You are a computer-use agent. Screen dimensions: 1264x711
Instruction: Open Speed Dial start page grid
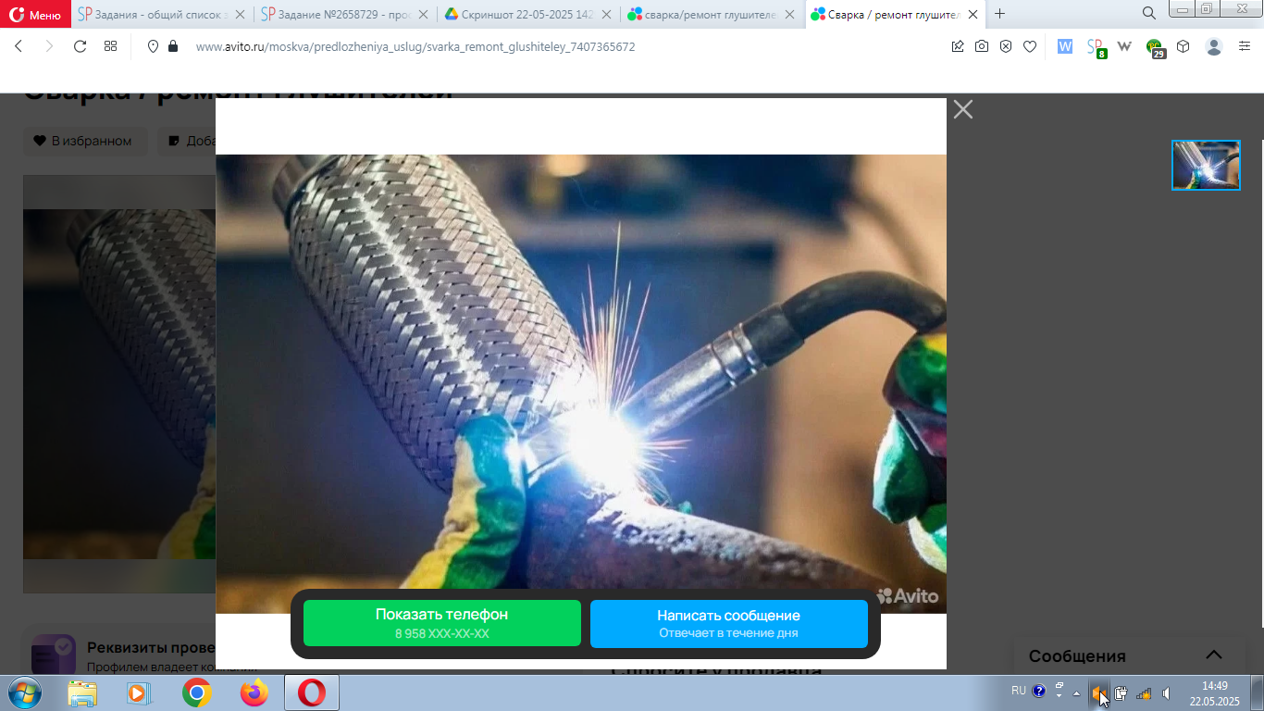click(110, 46)
